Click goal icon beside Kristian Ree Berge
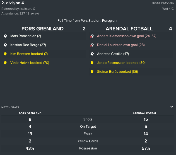This screenshot has width=176, height=155. pos(5,45)
